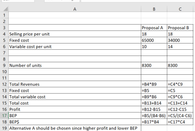Image resolution: width=195 pixels, height=131 pixels.
Task: Click formula cell =C12-C15
Action: pyautogui.click(x=180, y=109)
